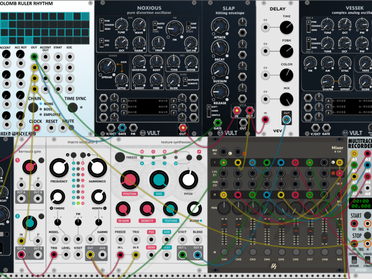Click the COLOR knob on the Delay module
This screenshot has width=372, height=279.
click(x=286, y=75)
